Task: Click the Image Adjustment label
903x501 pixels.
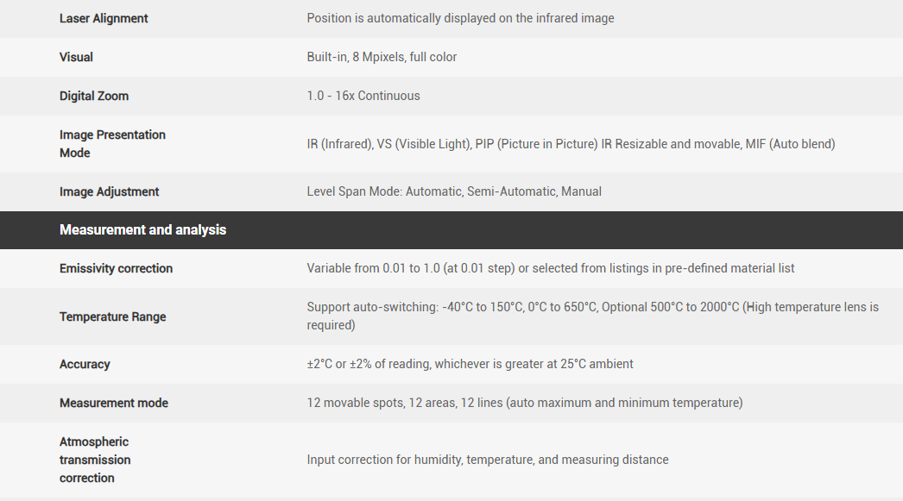Action: [110, 191]
